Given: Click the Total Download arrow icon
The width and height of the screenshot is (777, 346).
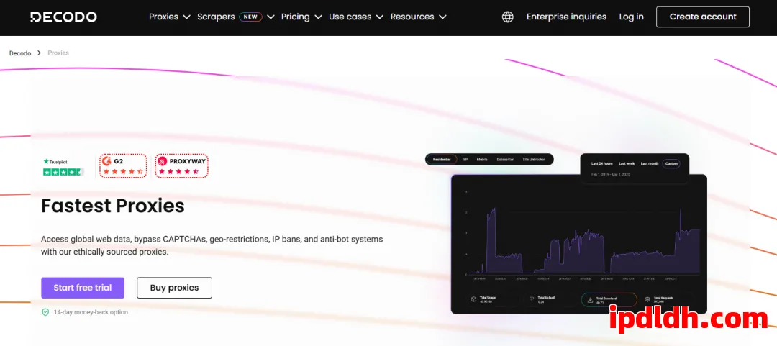Looking at the screenshot, I should (x=590, y=299).
